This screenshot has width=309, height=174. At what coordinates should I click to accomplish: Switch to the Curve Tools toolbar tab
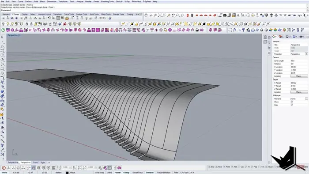pos(69,15)
